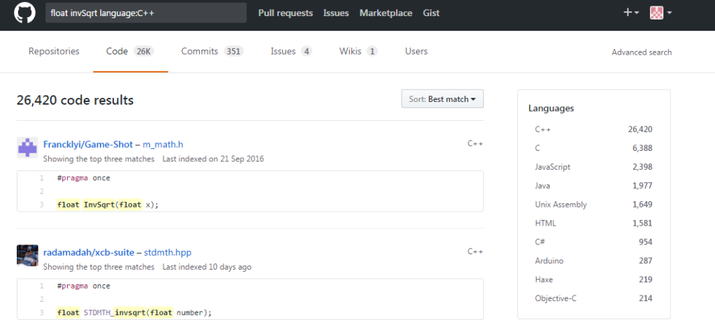Screen dimensions: 715x336
Task: Open Marketplace from top navigation
Action: pyautogui.click(x=385, y=13)
